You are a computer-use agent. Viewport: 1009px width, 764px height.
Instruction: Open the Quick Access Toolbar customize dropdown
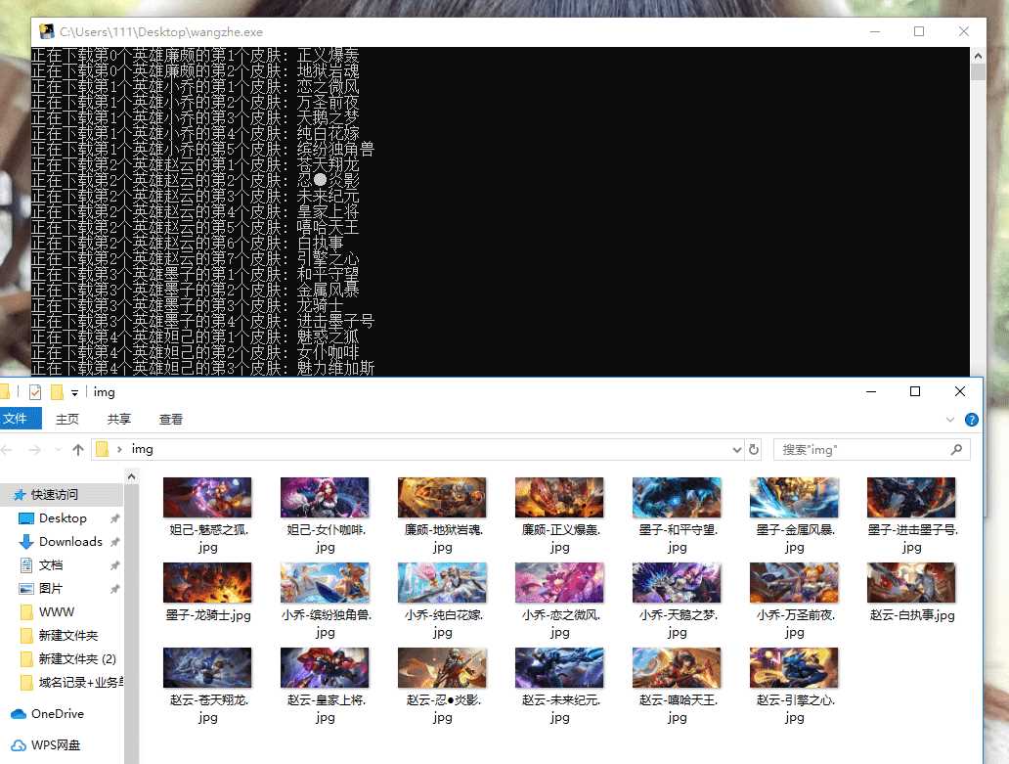click(75, 392)
